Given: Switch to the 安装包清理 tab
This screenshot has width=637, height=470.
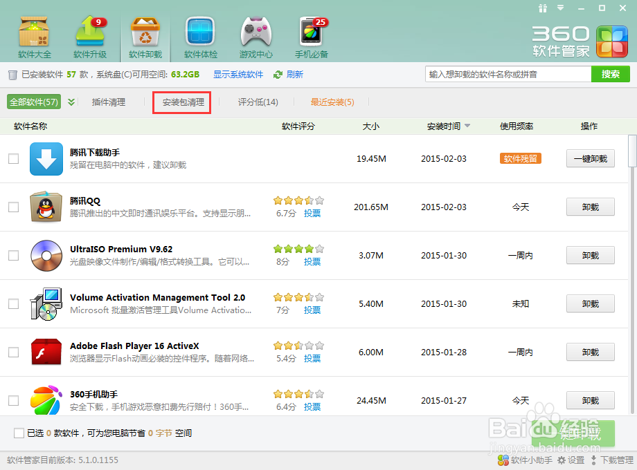Looking at the screenshot, I should (181, 102).
